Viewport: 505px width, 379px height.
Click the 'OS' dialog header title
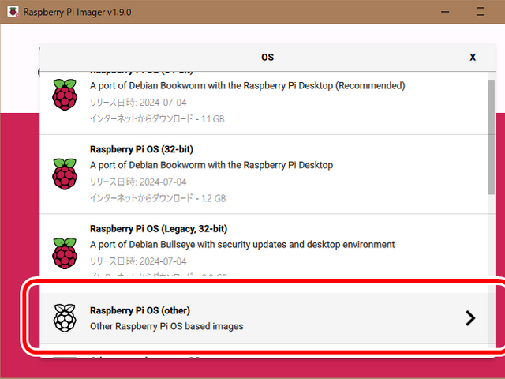(x=267, y=58)
